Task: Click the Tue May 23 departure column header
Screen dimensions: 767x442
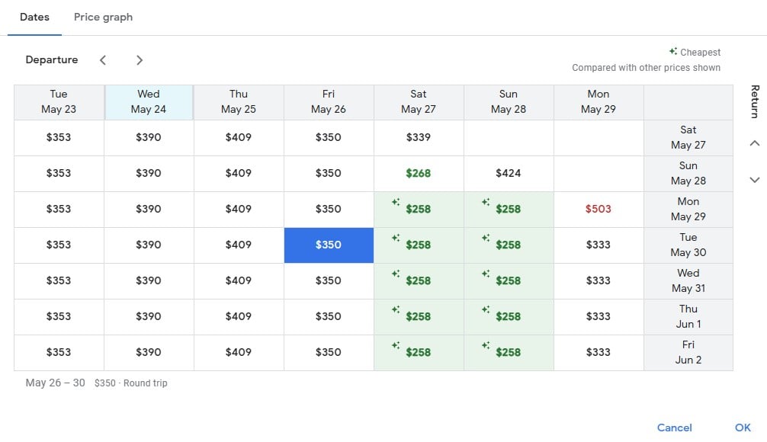Action: (x=59, y=102)
